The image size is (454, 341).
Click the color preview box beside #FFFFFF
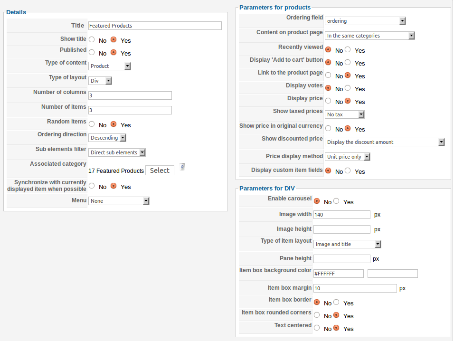point(392,274)
